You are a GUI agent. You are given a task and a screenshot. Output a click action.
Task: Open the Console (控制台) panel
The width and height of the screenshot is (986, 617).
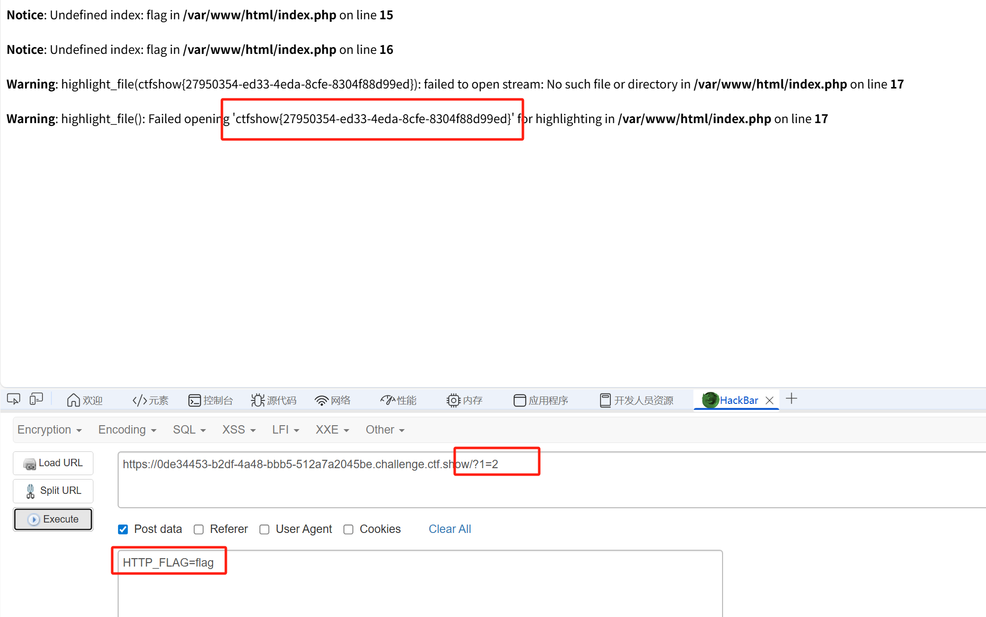pos(211,400)
